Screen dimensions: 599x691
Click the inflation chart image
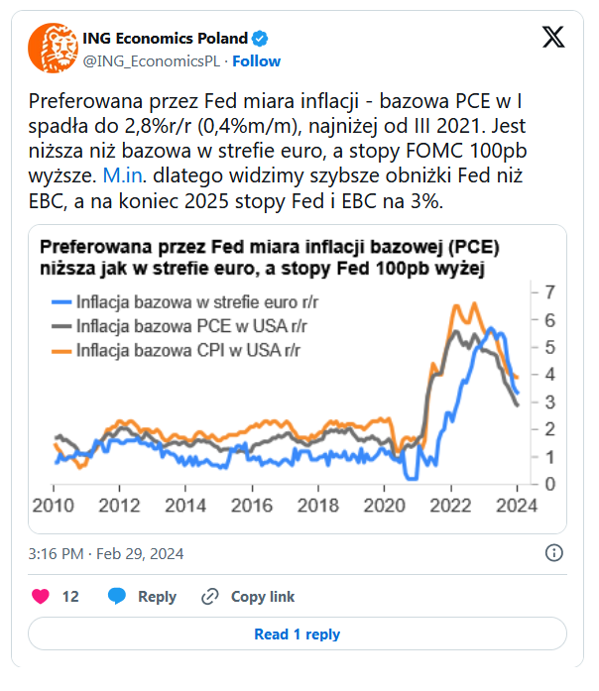click(x=298, y=379)
